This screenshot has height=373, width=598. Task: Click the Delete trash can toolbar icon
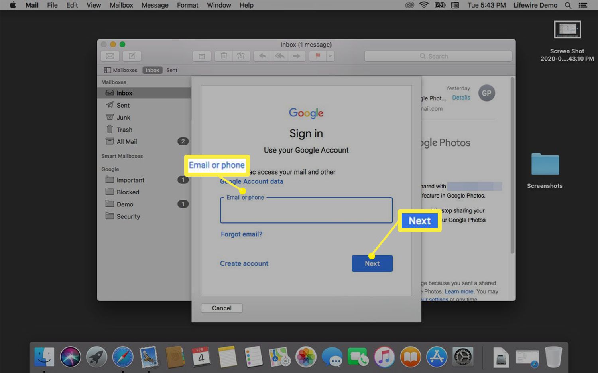(x=224, y=56)
